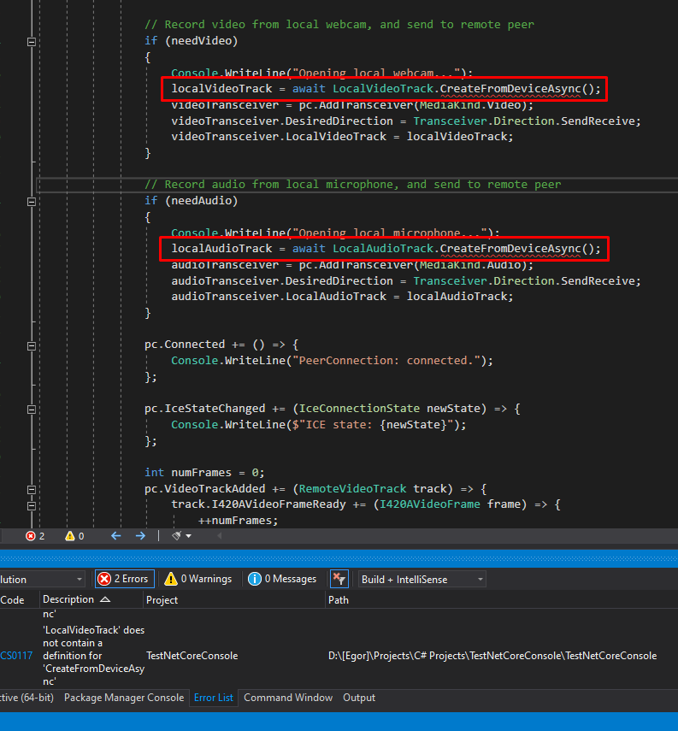Toggle the 0 Warnings filter button
The image size is (678, 731).
(198, 579)
